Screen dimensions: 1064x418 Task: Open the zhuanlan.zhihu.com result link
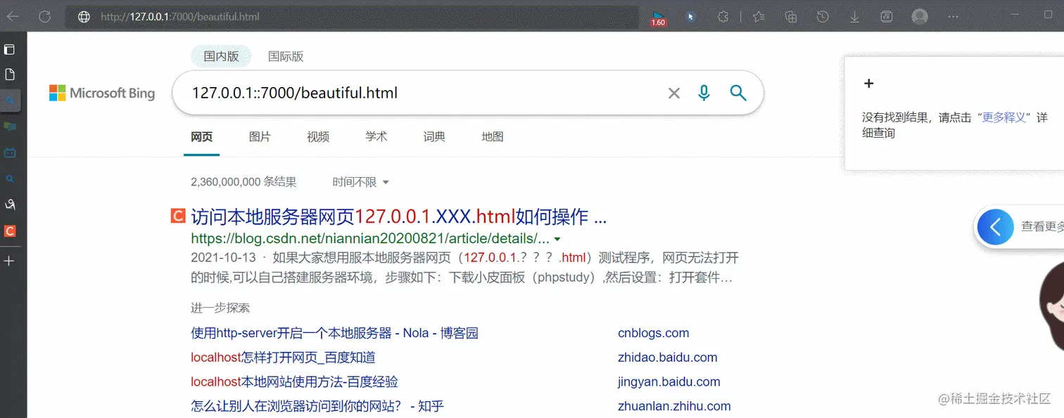(674, 405)
